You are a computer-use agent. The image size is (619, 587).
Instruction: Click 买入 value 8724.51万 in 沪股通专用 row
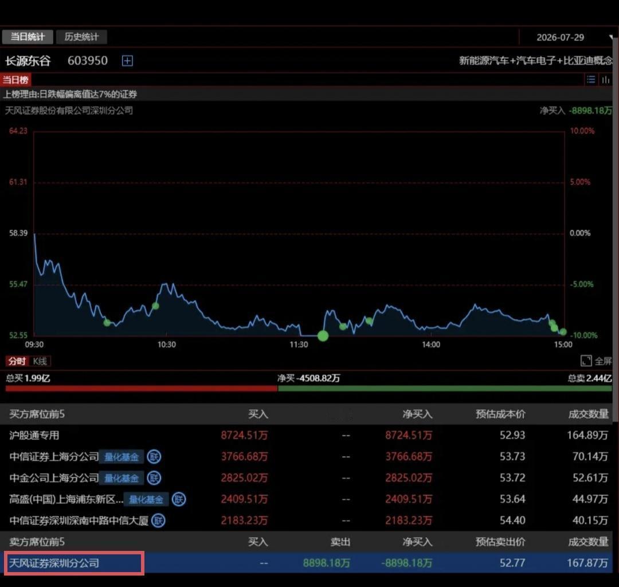(x=244, y=436)
